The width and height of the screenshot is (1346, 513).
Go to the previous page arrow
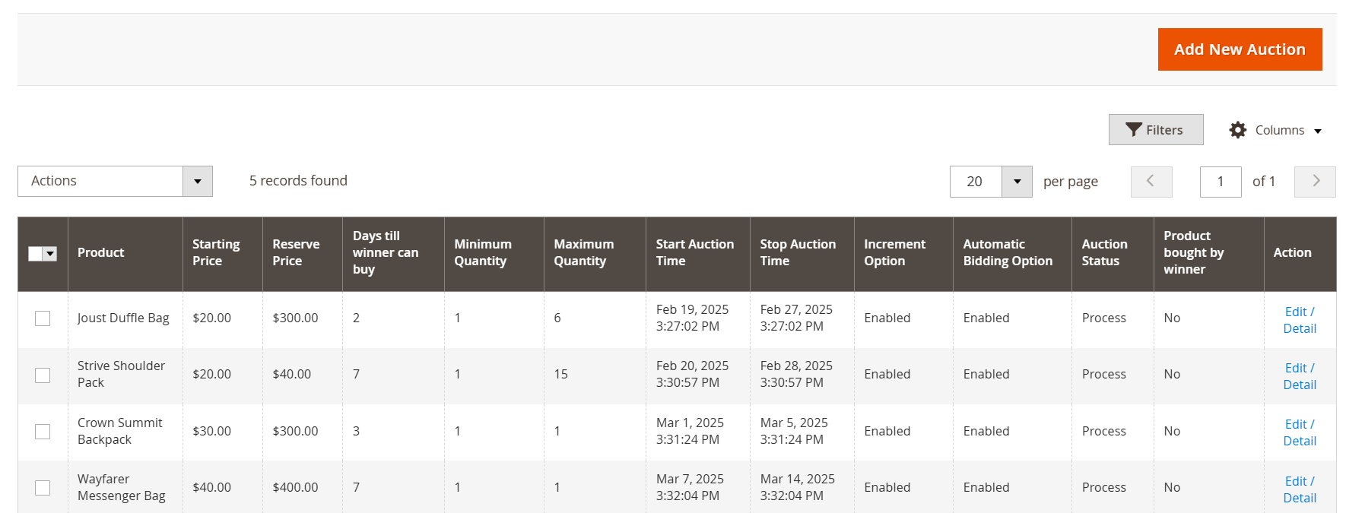coord(1151,182)
